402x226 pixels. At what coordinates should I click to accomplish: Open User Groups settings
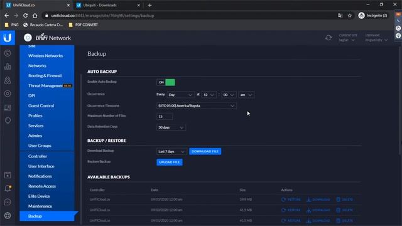40,146
